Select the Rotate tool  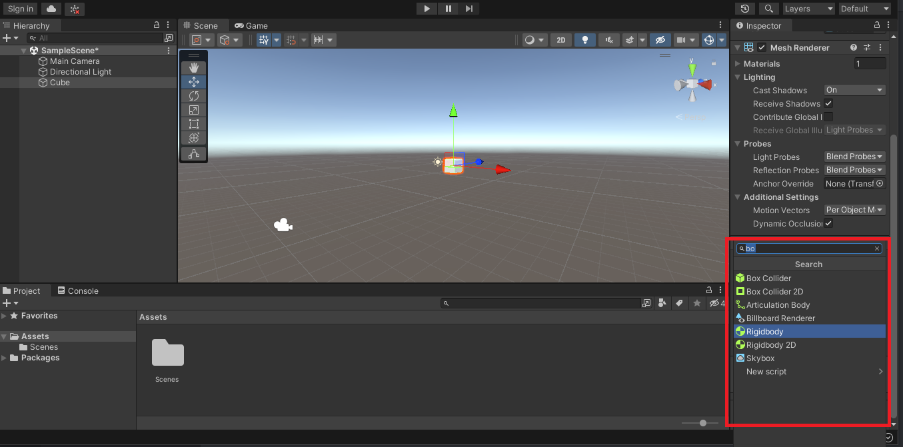click(193, 95)
